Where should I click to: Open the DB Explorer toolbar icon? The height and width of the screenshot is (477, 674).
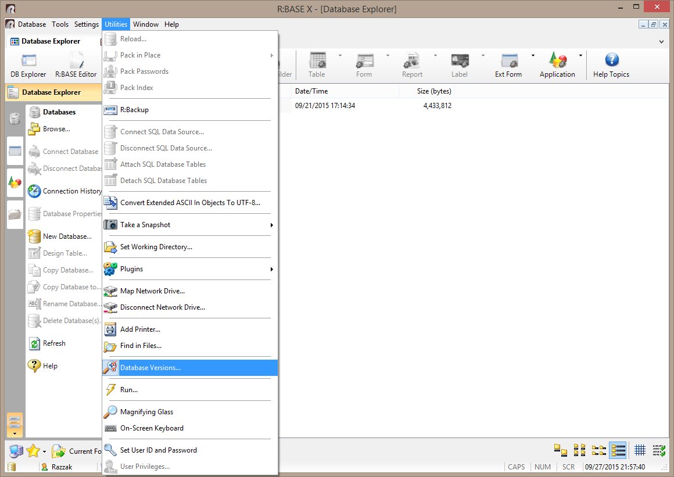pyautogui.click(x=28, y=64)
